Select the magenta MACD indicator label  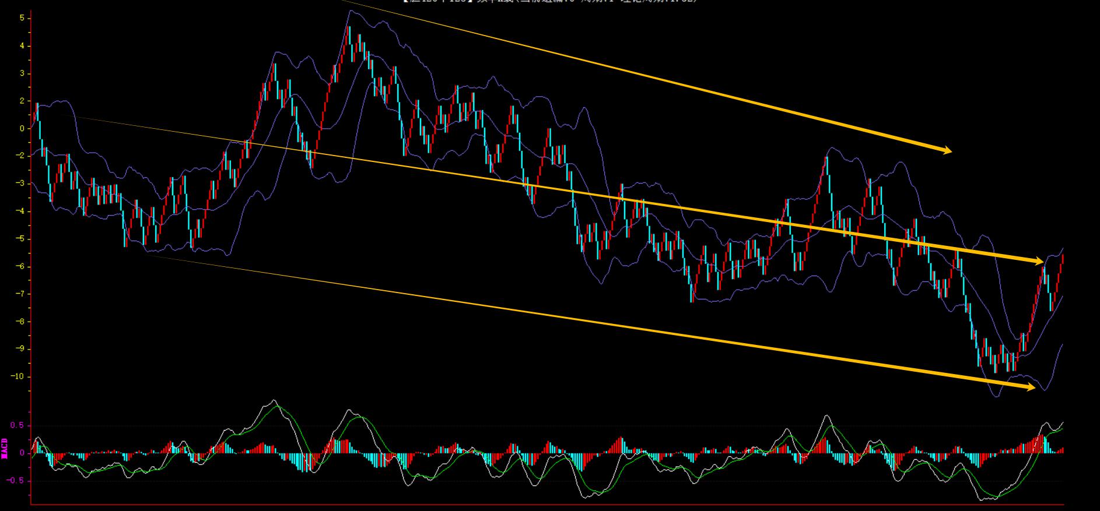click(5, 448)
